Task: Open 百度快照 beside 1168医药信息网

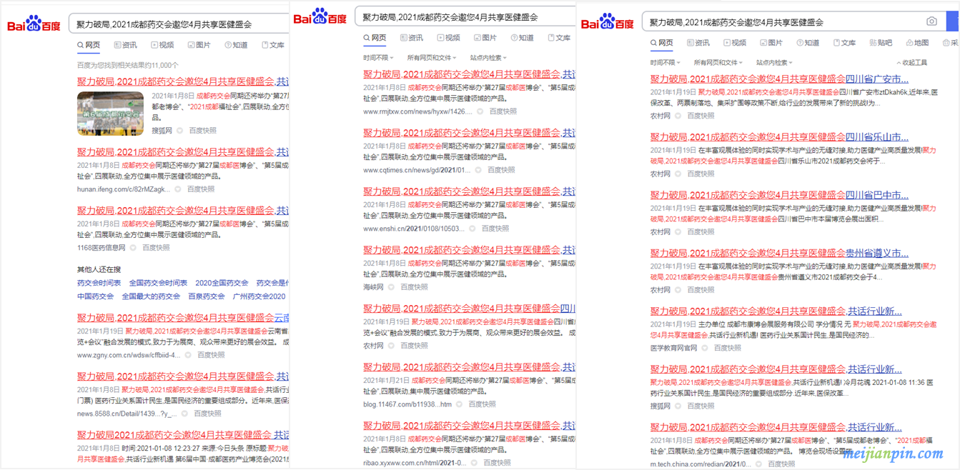Action: [156, 248]
